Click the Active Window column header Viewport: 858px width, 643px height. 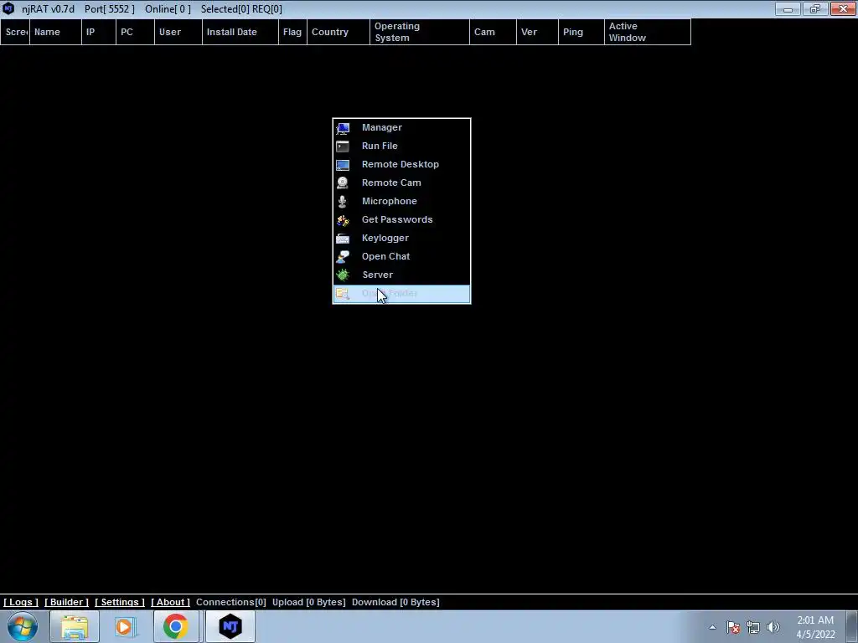click(x=648, y=32)
